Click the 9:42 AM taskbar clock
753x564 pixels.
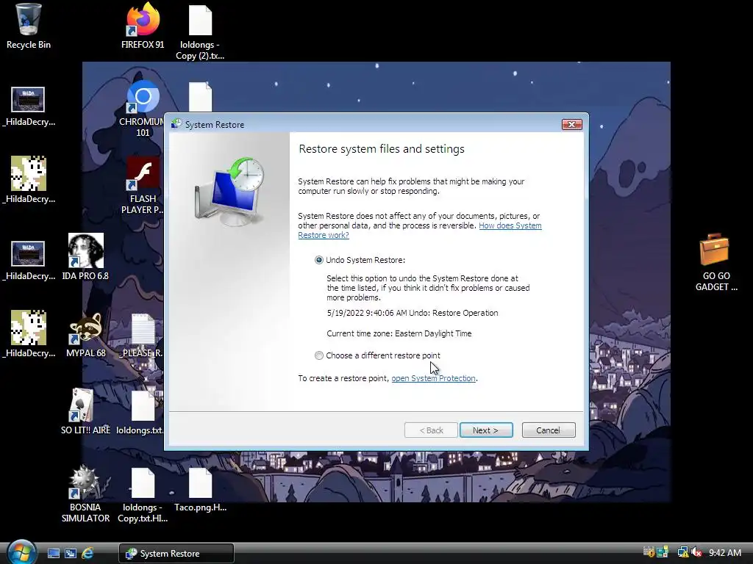pos(725,553)
